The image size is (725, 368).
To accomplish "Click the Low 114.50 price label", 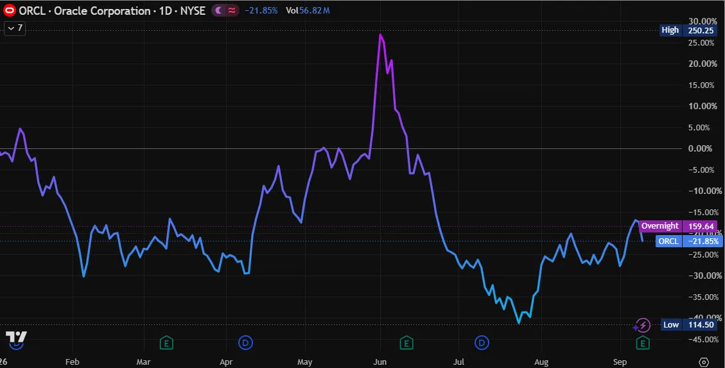I will pos(689,324).
